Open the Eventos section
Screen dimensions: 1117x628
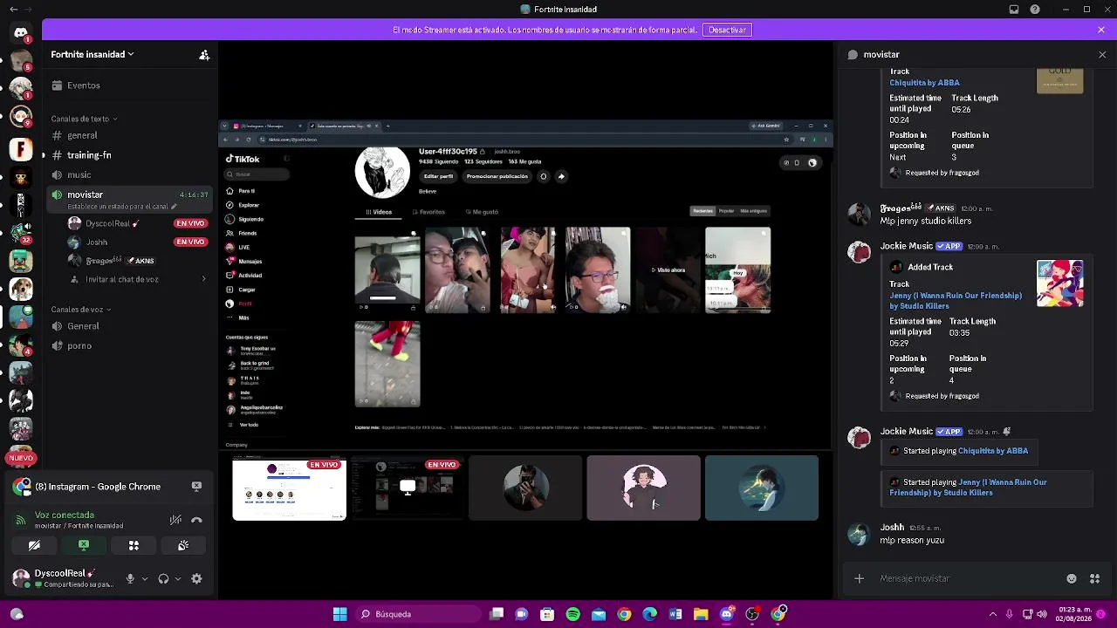131,85
